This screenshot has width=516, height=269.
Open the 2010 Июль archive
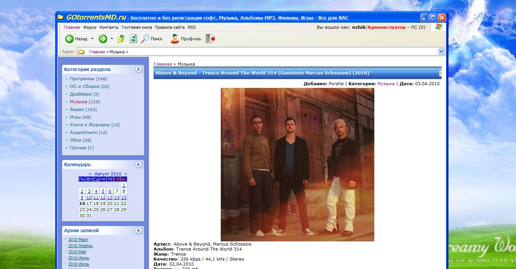click(79, 264)
